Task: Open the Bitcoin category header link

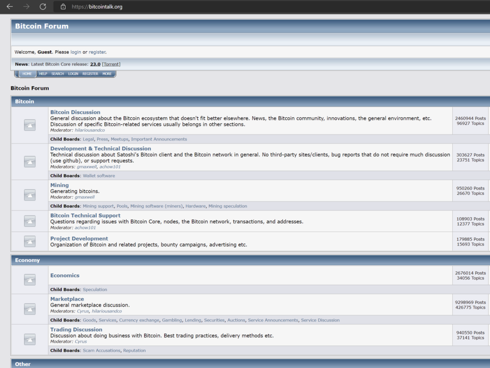Action: click(24, 101)
